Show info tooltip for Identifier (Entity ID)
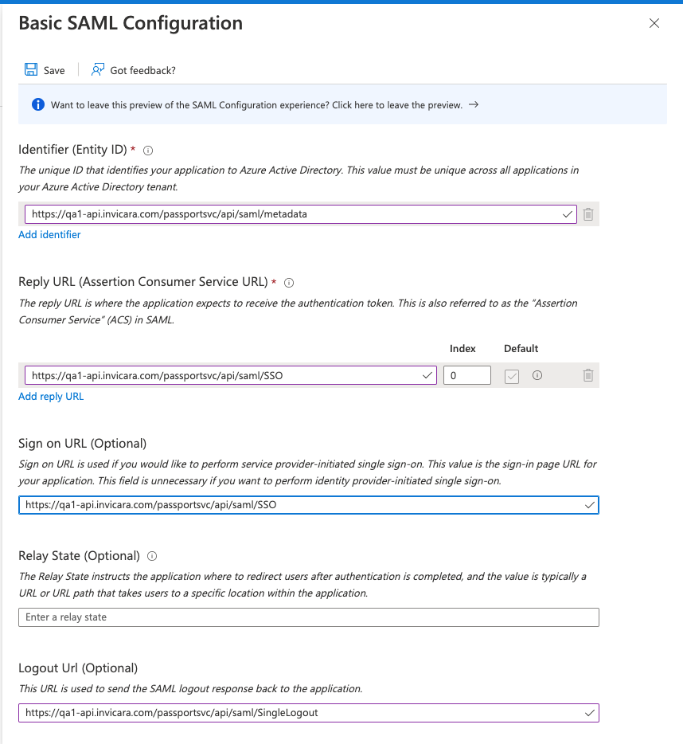 pos(148,150)
